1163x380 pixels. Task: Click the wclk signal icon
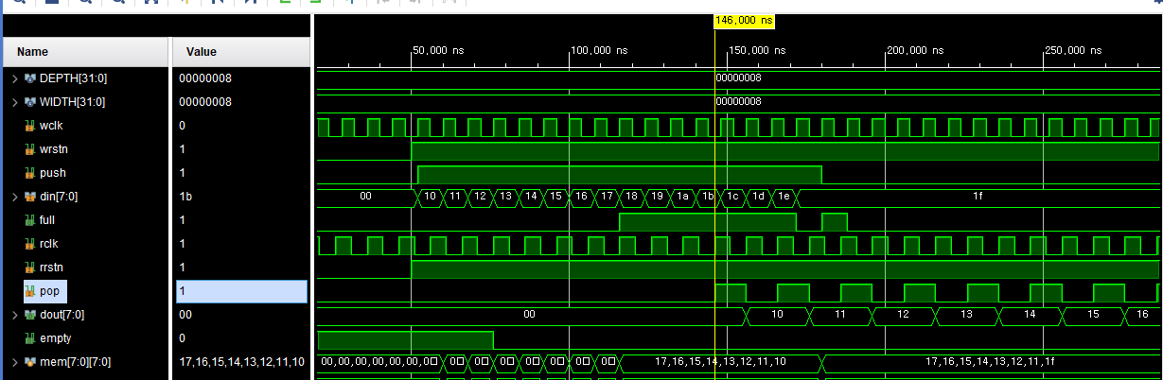point(30,126)
